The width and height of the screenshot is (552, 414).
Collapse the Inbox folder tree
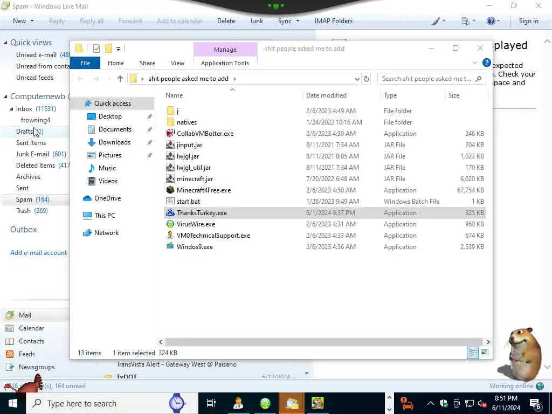pos(12,109)
